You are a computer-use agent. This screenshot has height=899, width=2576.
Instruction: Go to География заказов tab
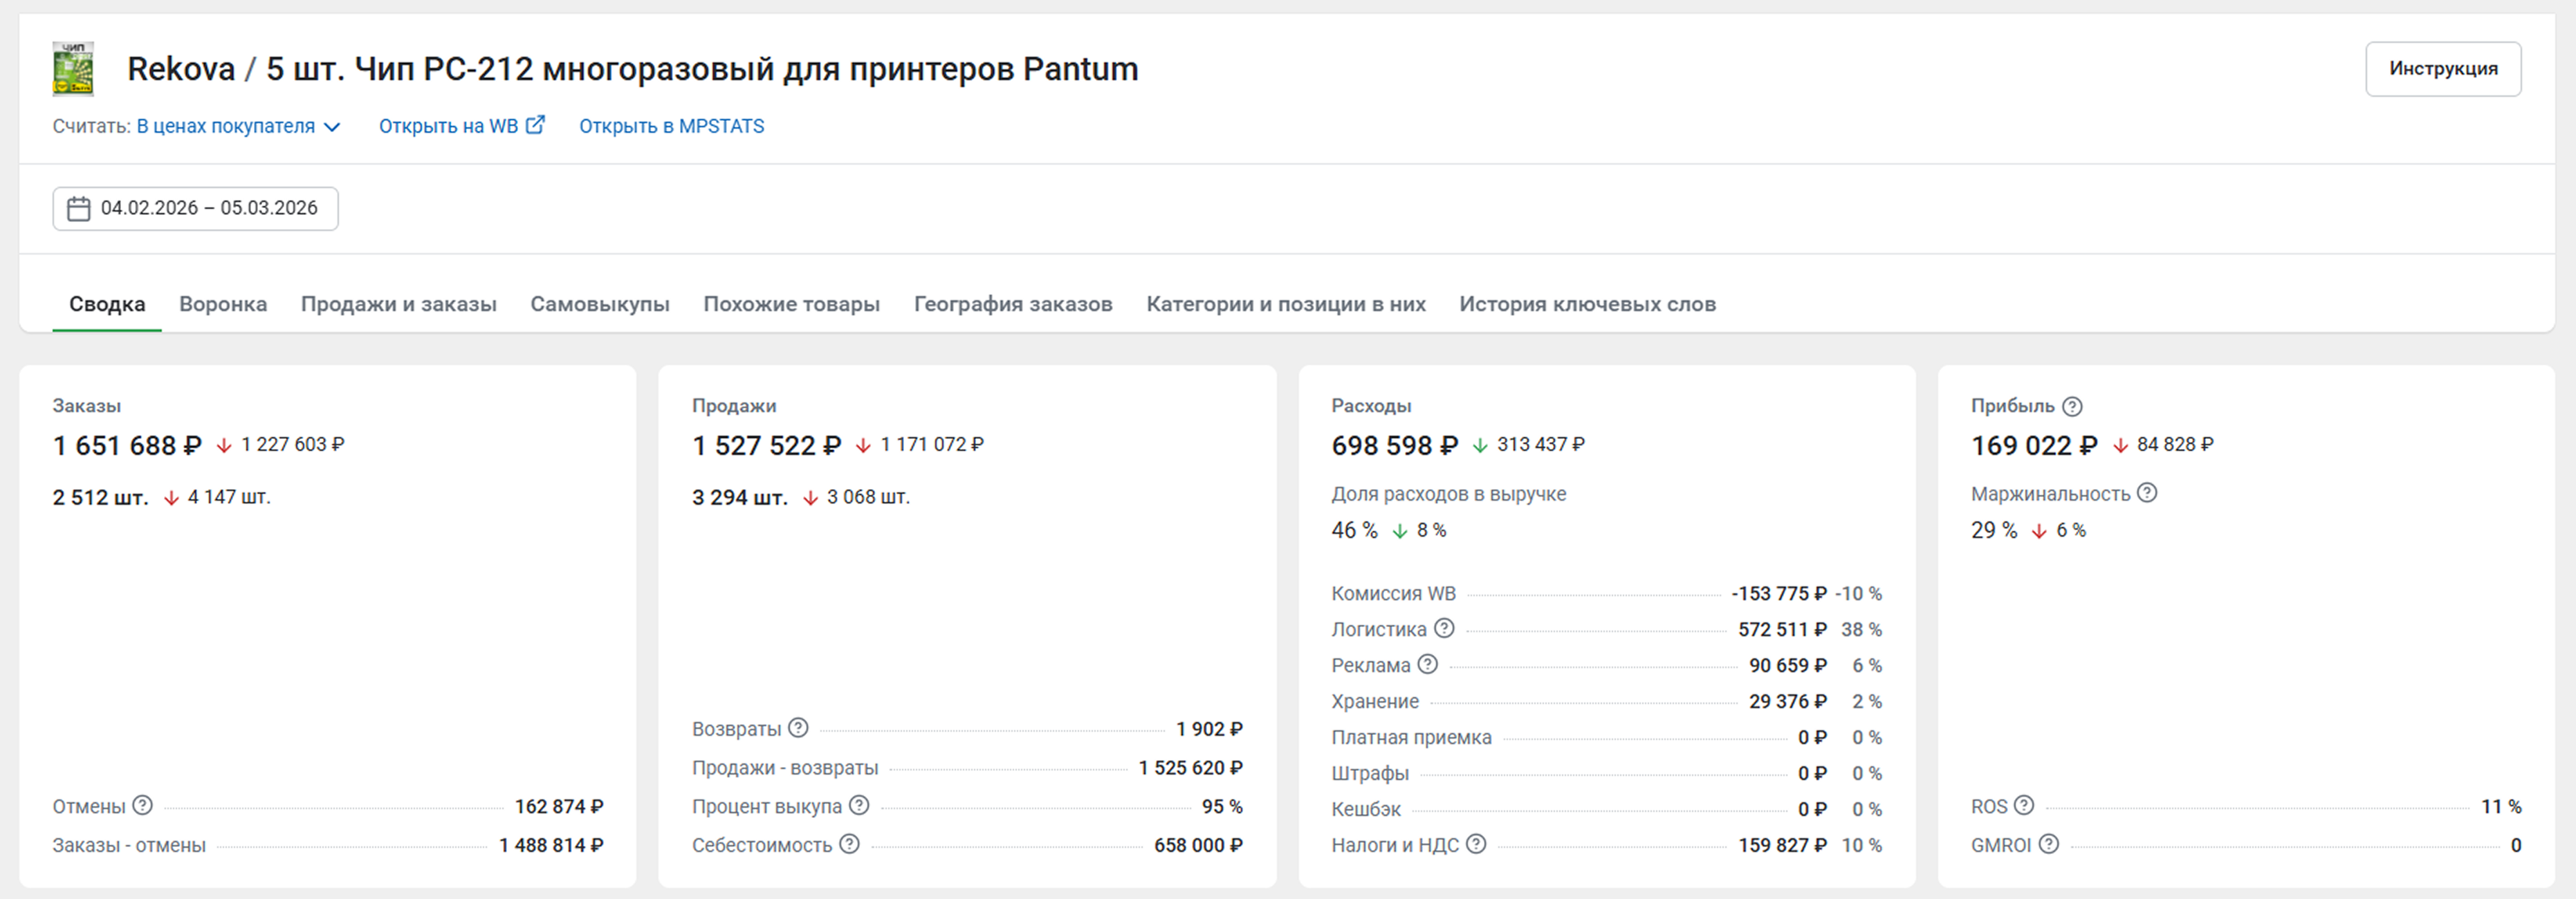point(1012,304)
